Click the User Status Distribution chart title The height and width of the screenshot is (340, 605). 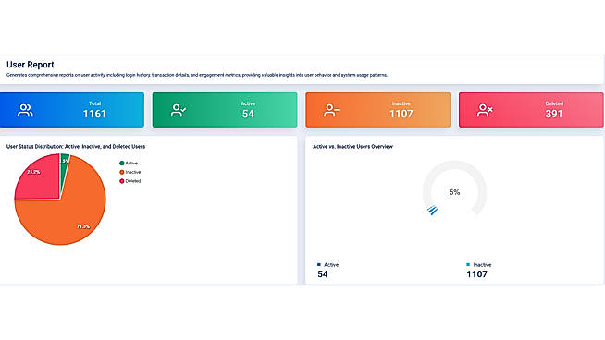[x=76, y=147]
